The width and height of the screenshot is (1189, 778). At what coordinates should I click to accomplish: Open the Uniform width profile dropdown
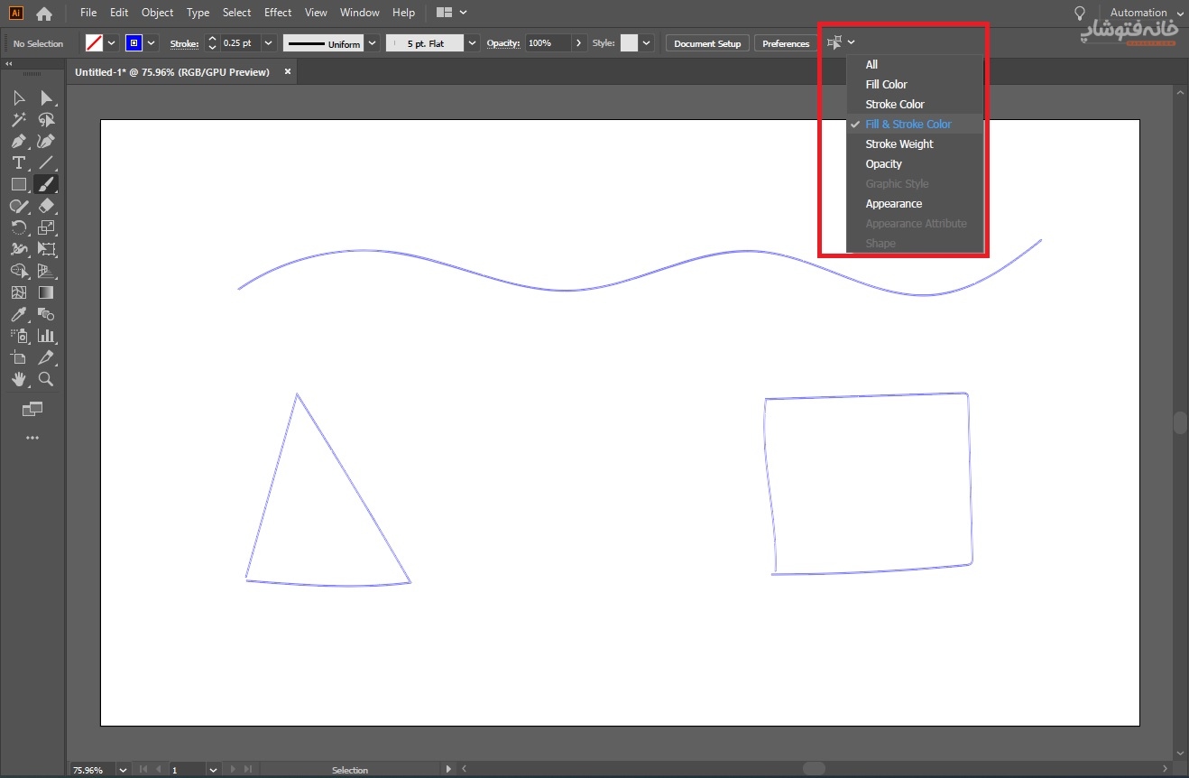pyautogui.click(x=372, y=43)
